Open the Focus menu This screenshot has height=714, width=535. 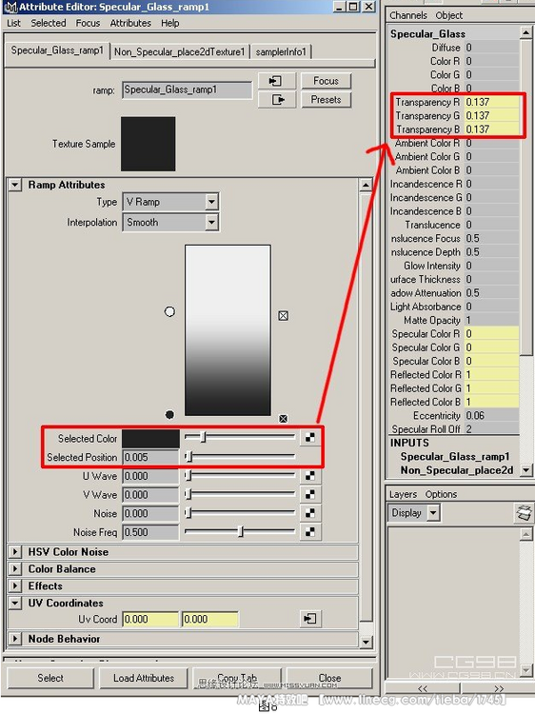[x=88, y=23]
